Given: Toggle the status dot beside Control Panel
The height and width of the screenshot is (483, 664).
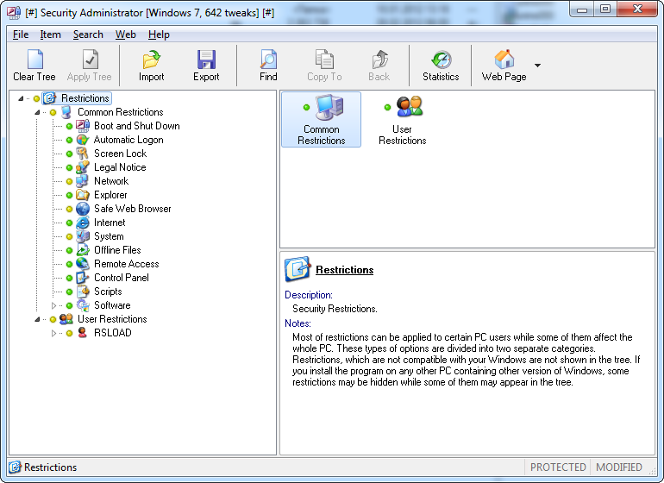Looking at the screenshot, I should (x=70, y=278).
